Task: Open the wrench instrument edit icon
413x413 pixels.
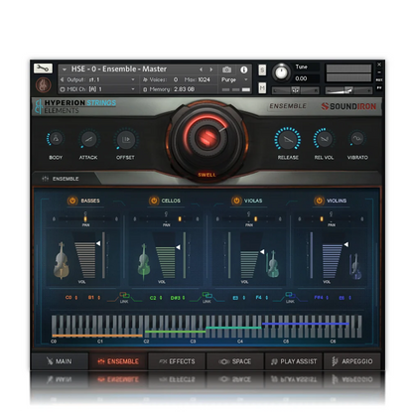Action: [43, 69]
